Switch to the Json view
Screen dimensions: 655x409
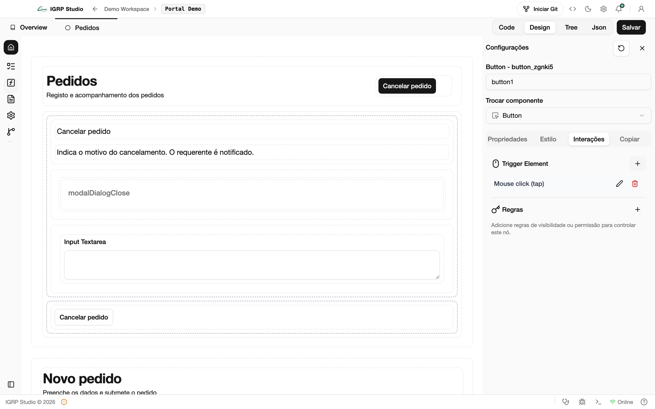[599, 27]
